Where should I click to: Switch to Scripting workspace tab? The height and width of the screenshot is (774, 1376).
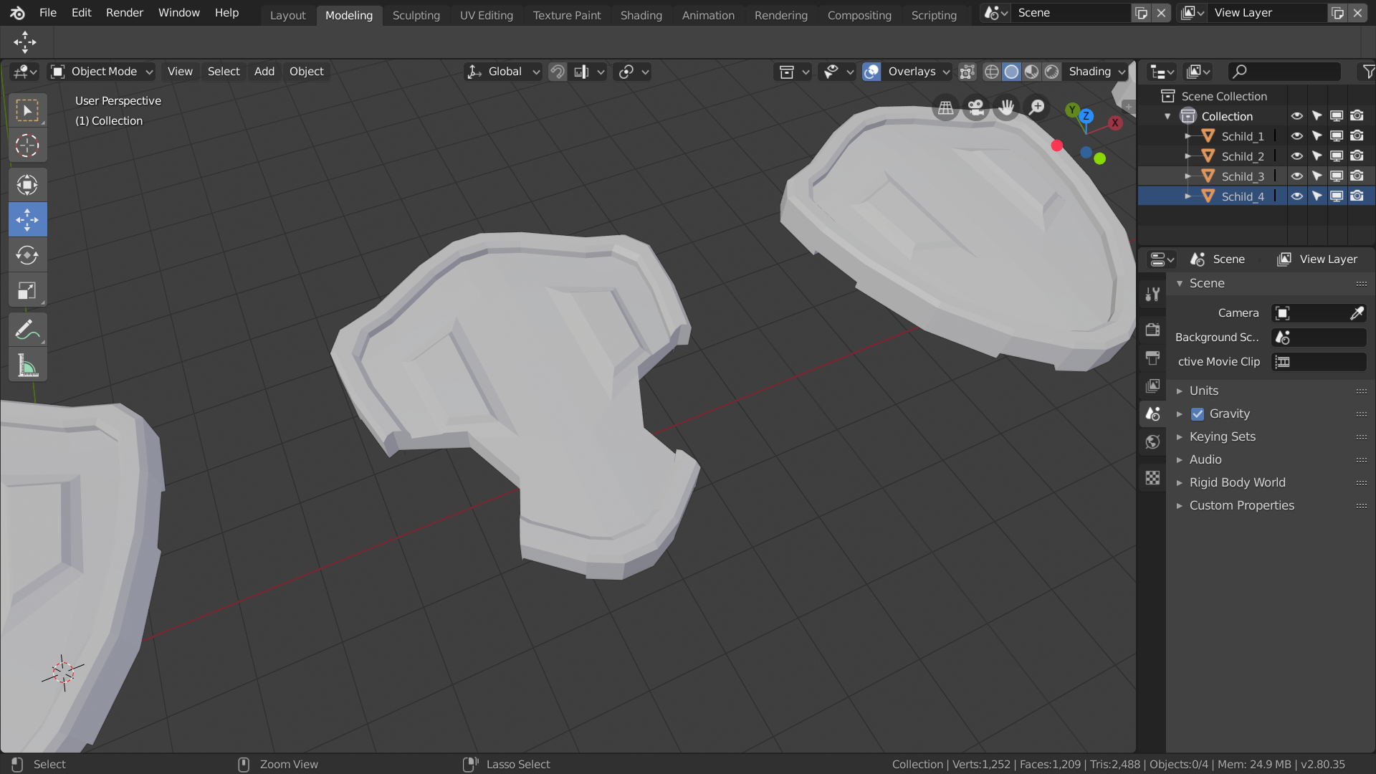[x=934, y=15]
